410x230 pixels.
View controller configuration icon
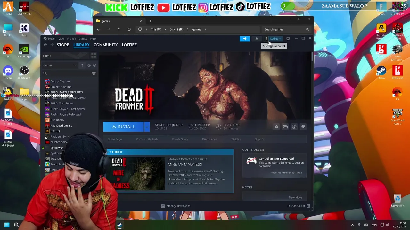pyautogui.click(x=285, y=127)
